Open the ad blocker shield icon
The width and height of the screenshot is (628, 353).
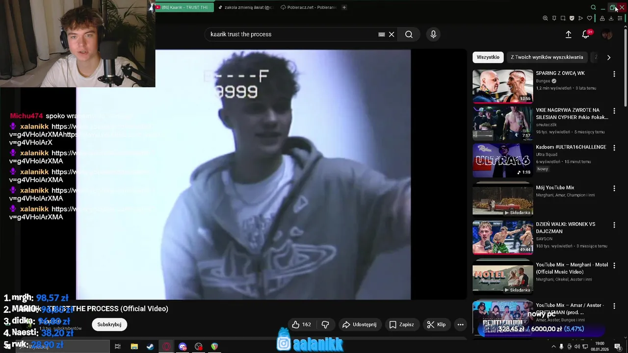click(572, 18)
